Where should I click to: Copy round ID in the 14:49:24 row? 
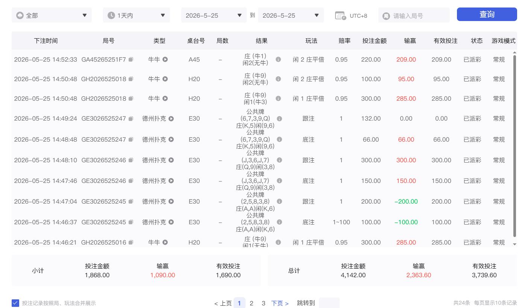coord(131,119)
